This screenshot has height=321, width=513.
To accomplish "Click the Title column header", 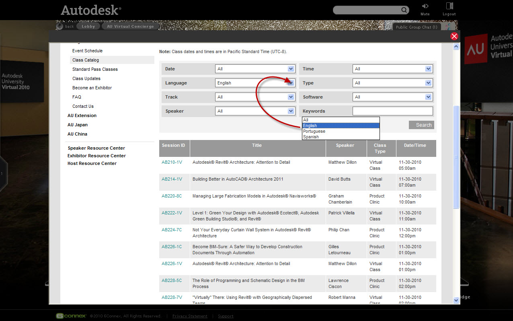I will tap(258, 148).
